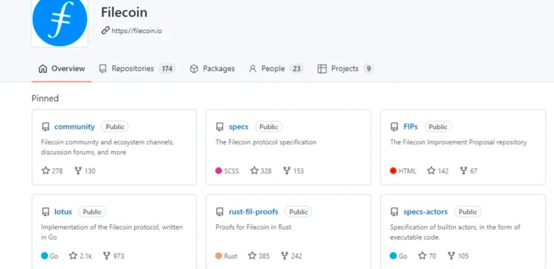View stargazers of the specs repository
Image resolution: width=554 pixels, height=269 pixels.
pyautogui.click(x=261, y=171)
